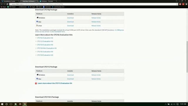Open the Apps bookmarks shortcut
Image resolution: width=188 pixels, height=106 pixels.
(3, 7)
